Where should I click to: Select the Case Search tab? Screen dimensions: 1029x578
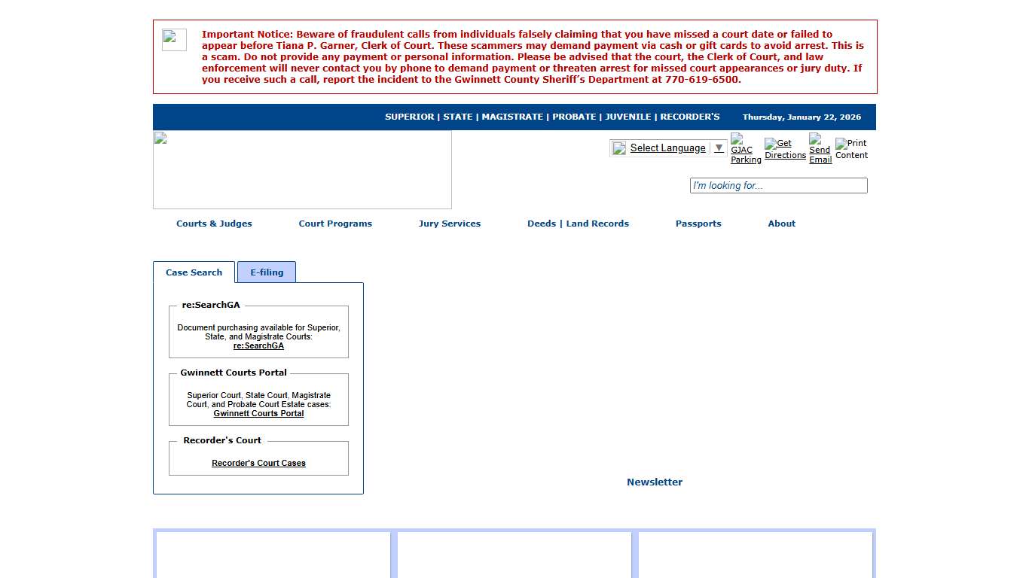coord(194,272)
